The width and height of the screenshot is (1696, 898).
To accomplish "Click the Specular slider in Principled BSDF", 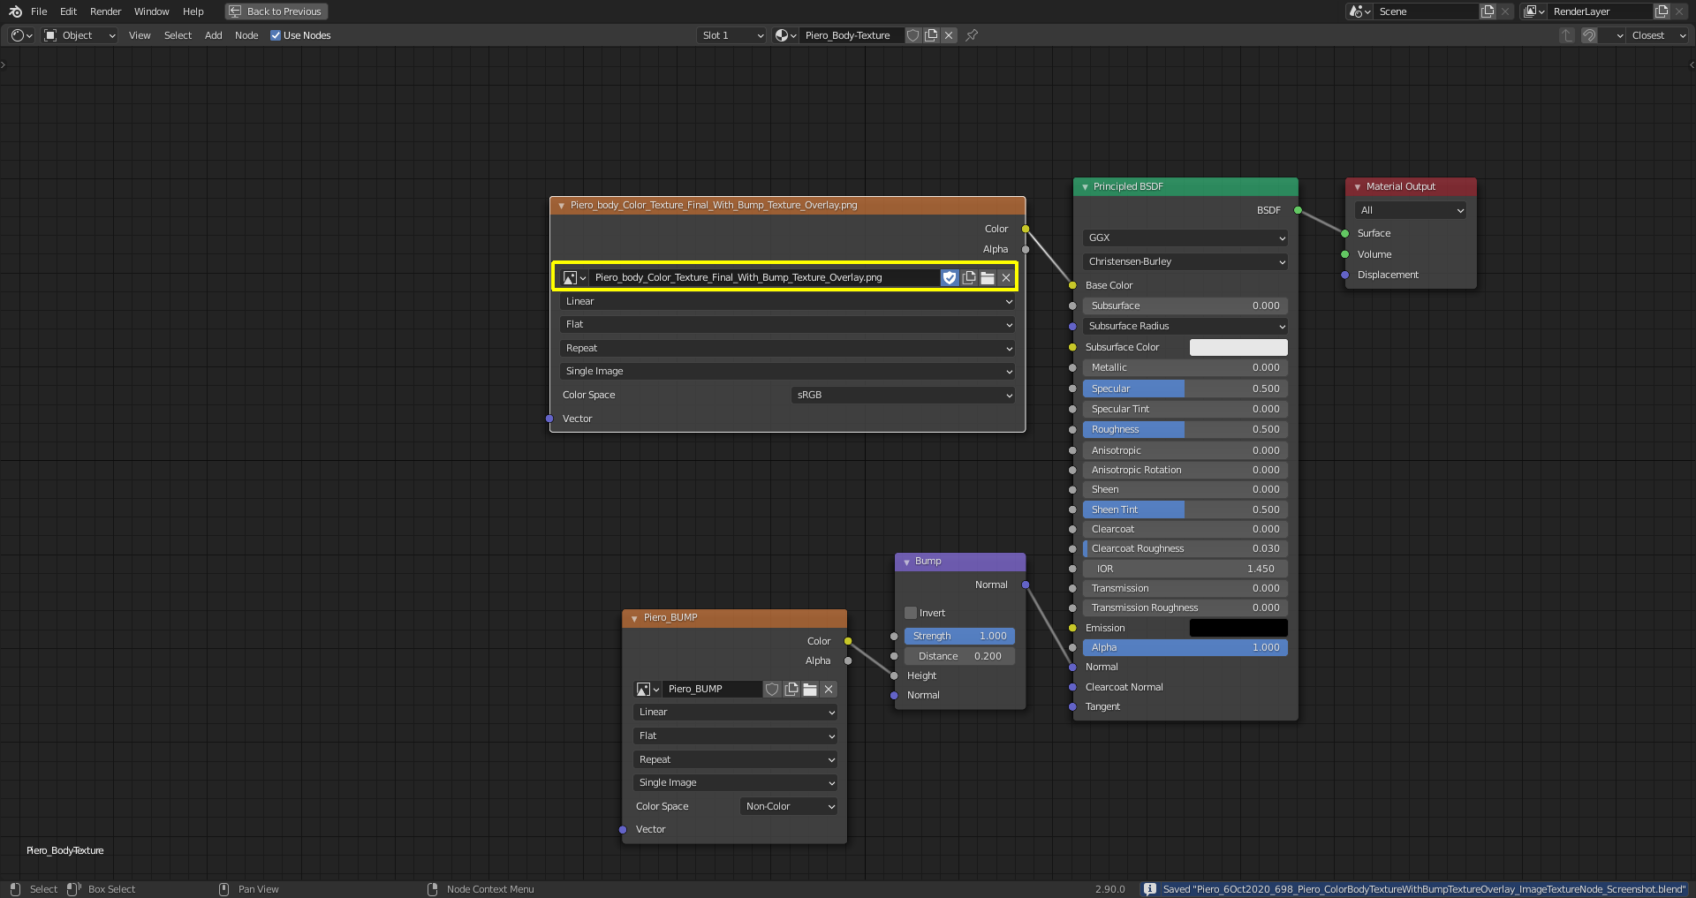I will pos(1185,389).
